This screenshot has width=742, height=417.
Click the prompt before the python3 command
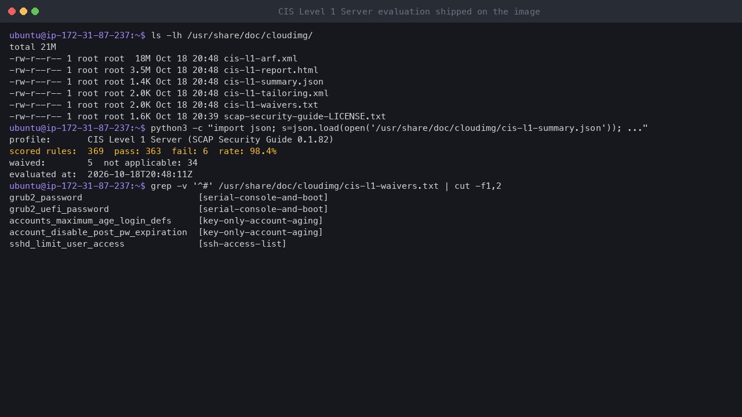click(77, 128)
